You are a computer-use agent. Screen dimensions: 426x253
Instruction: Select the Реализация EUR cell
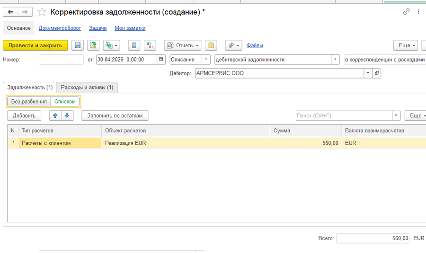(186, 143)
